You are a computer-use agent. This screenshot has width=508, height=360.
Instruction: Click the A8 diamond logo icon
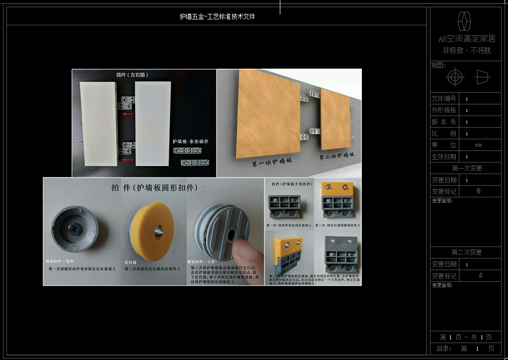(464, 21)
